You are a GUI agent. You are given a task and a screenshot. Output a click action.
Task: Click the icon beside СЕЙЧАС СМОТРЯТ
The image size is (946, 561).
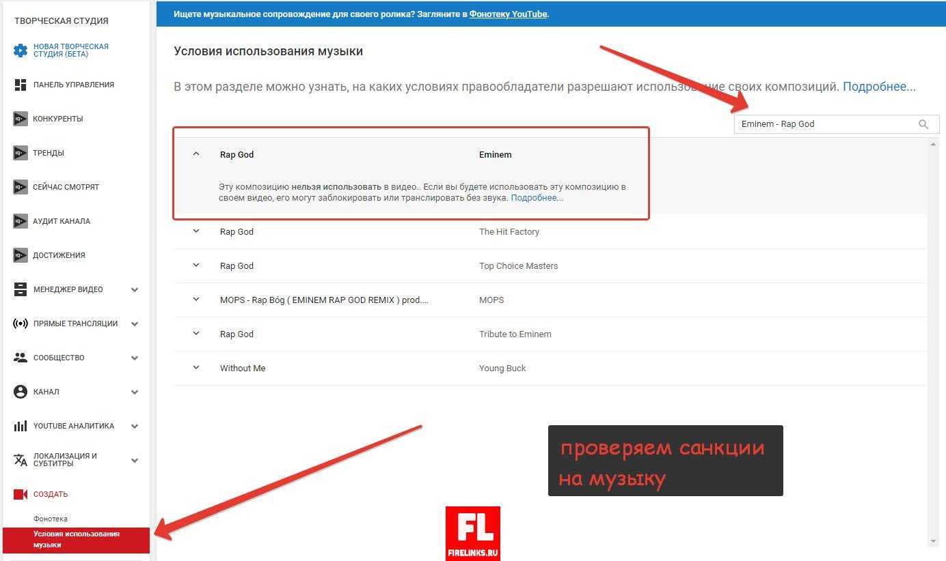click(x=21, y=187)
